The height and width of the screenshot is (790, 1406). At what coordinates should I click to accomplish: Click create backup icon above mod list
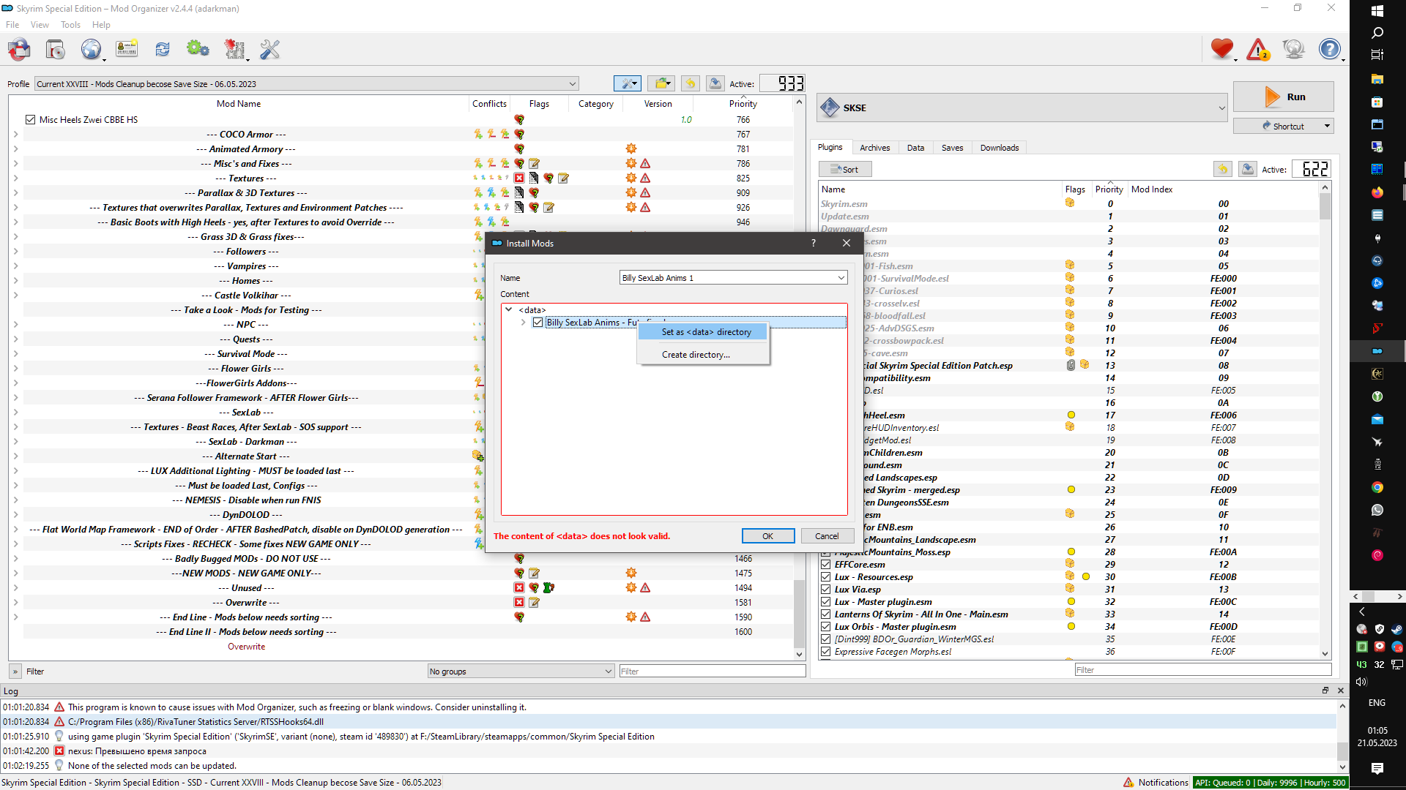pyautogui.click(x=715, y=83)
